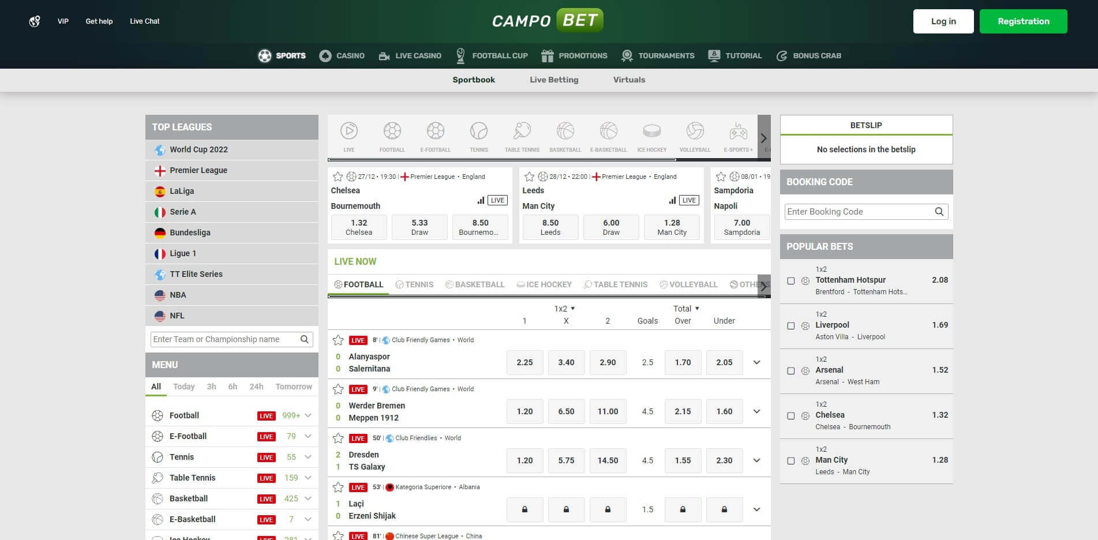Select Live sports category icon

[x=349, y=131]
